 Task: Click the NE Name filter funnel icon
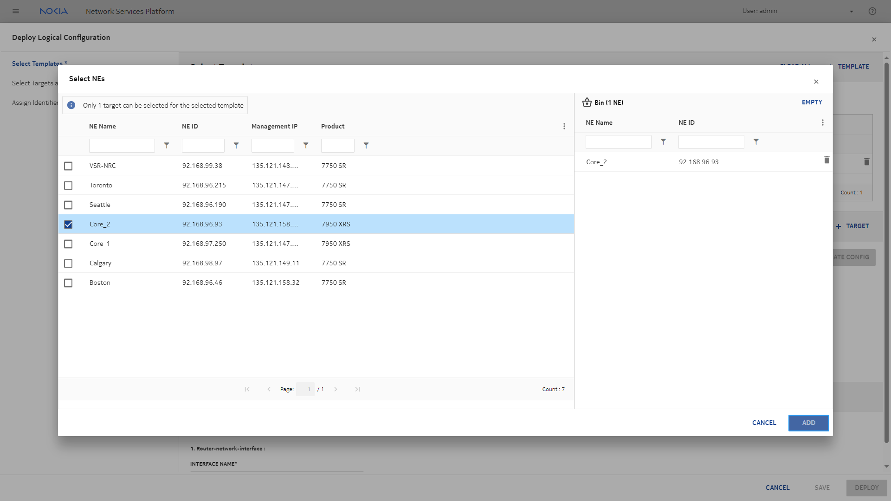point(167,146)
